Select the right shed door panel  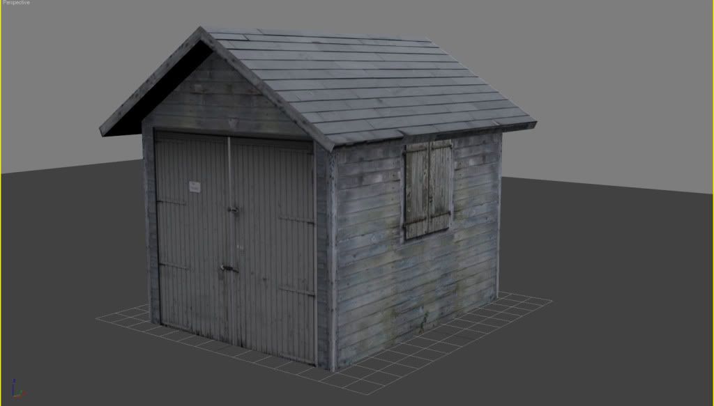click(x=272, y=251)
